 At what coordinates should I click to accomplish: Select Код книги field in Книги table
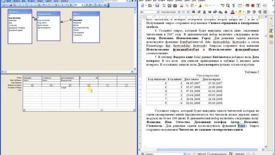point(77,20)
